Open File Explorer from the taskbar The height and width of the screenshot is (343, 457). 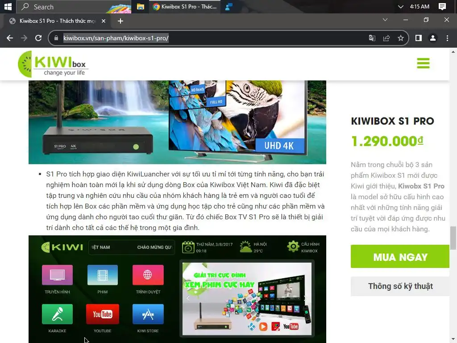(141, 6)
